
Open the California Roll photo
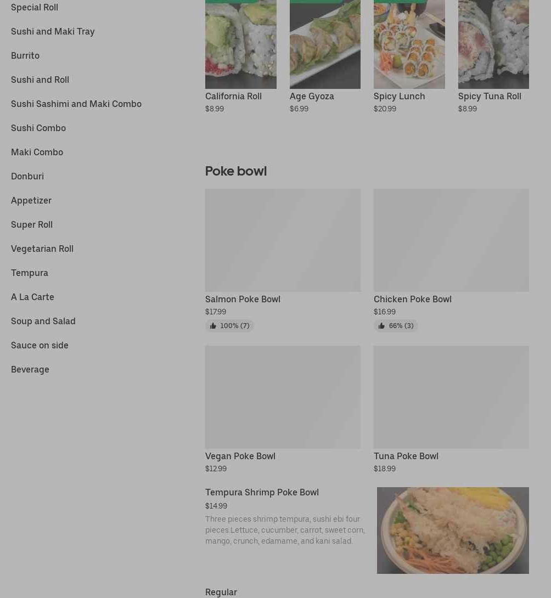tap(241, 44)
